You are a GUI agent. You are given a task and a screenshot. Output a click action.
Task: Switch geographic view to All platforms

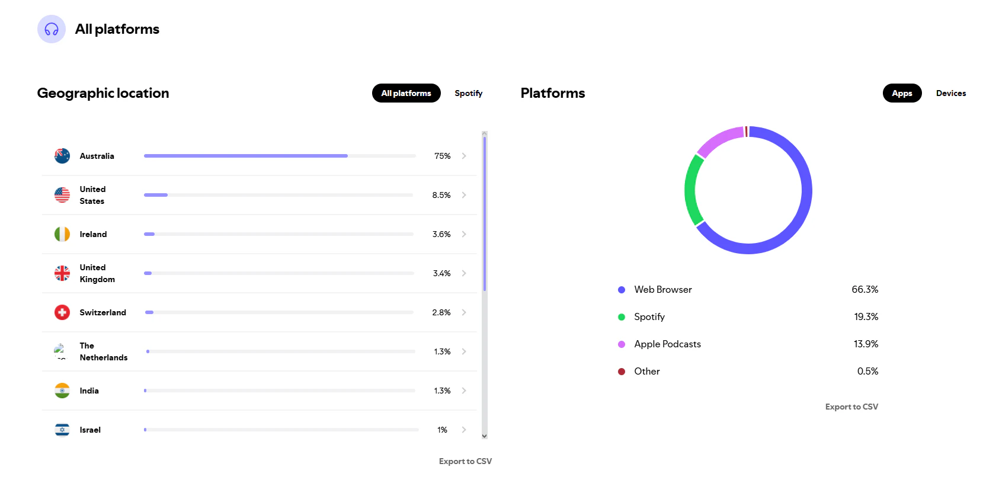[x=406, y=93]
